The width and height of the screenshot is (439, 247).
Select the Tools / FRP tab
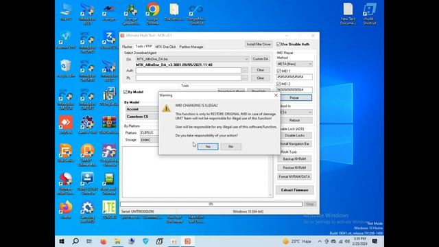click(143, 46)
